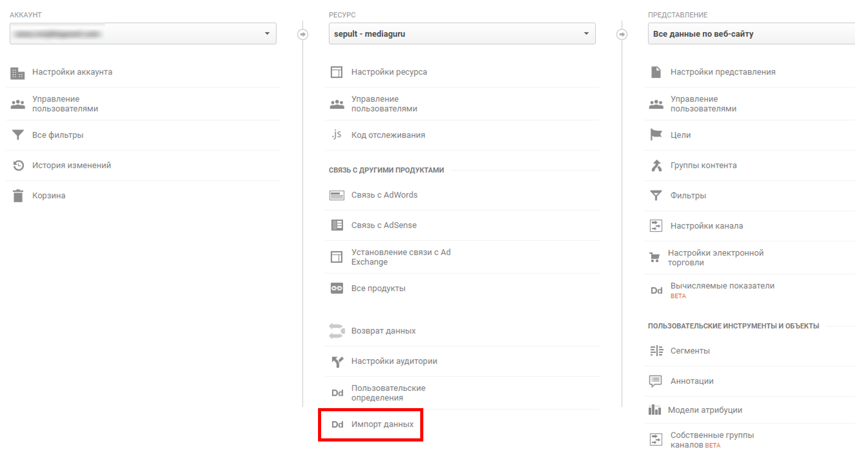Click the bar chart icon for Модели атрибуции
This screenshot has width=855, height=454.
tap(654, 410)
